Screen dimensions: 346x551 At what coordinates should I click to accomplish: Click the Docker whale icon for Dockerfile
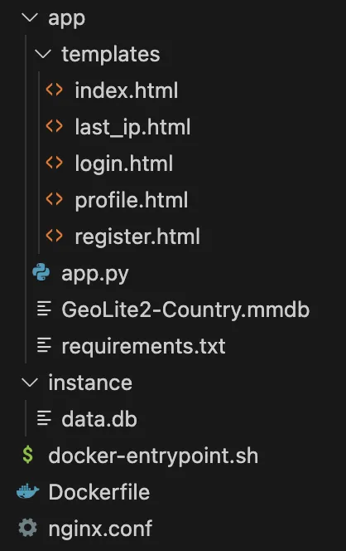[x=27, y=491]
